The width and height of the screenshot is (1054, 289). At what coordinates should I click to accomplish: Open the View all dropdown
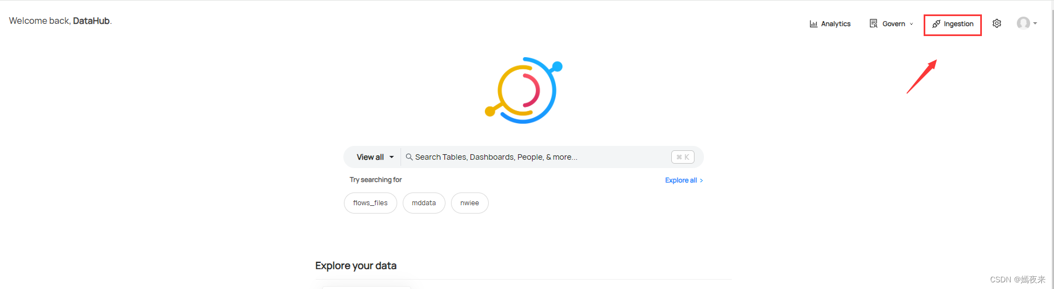(x=375, y=157)
